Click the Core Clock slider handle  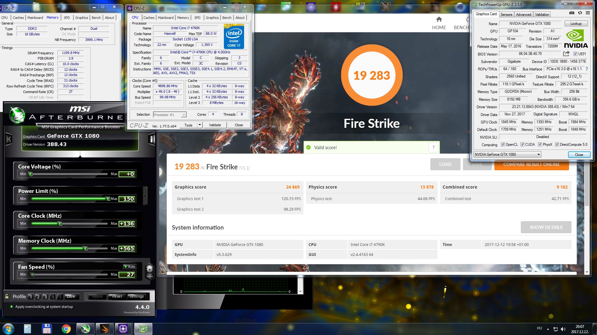(x=60, y=224)
